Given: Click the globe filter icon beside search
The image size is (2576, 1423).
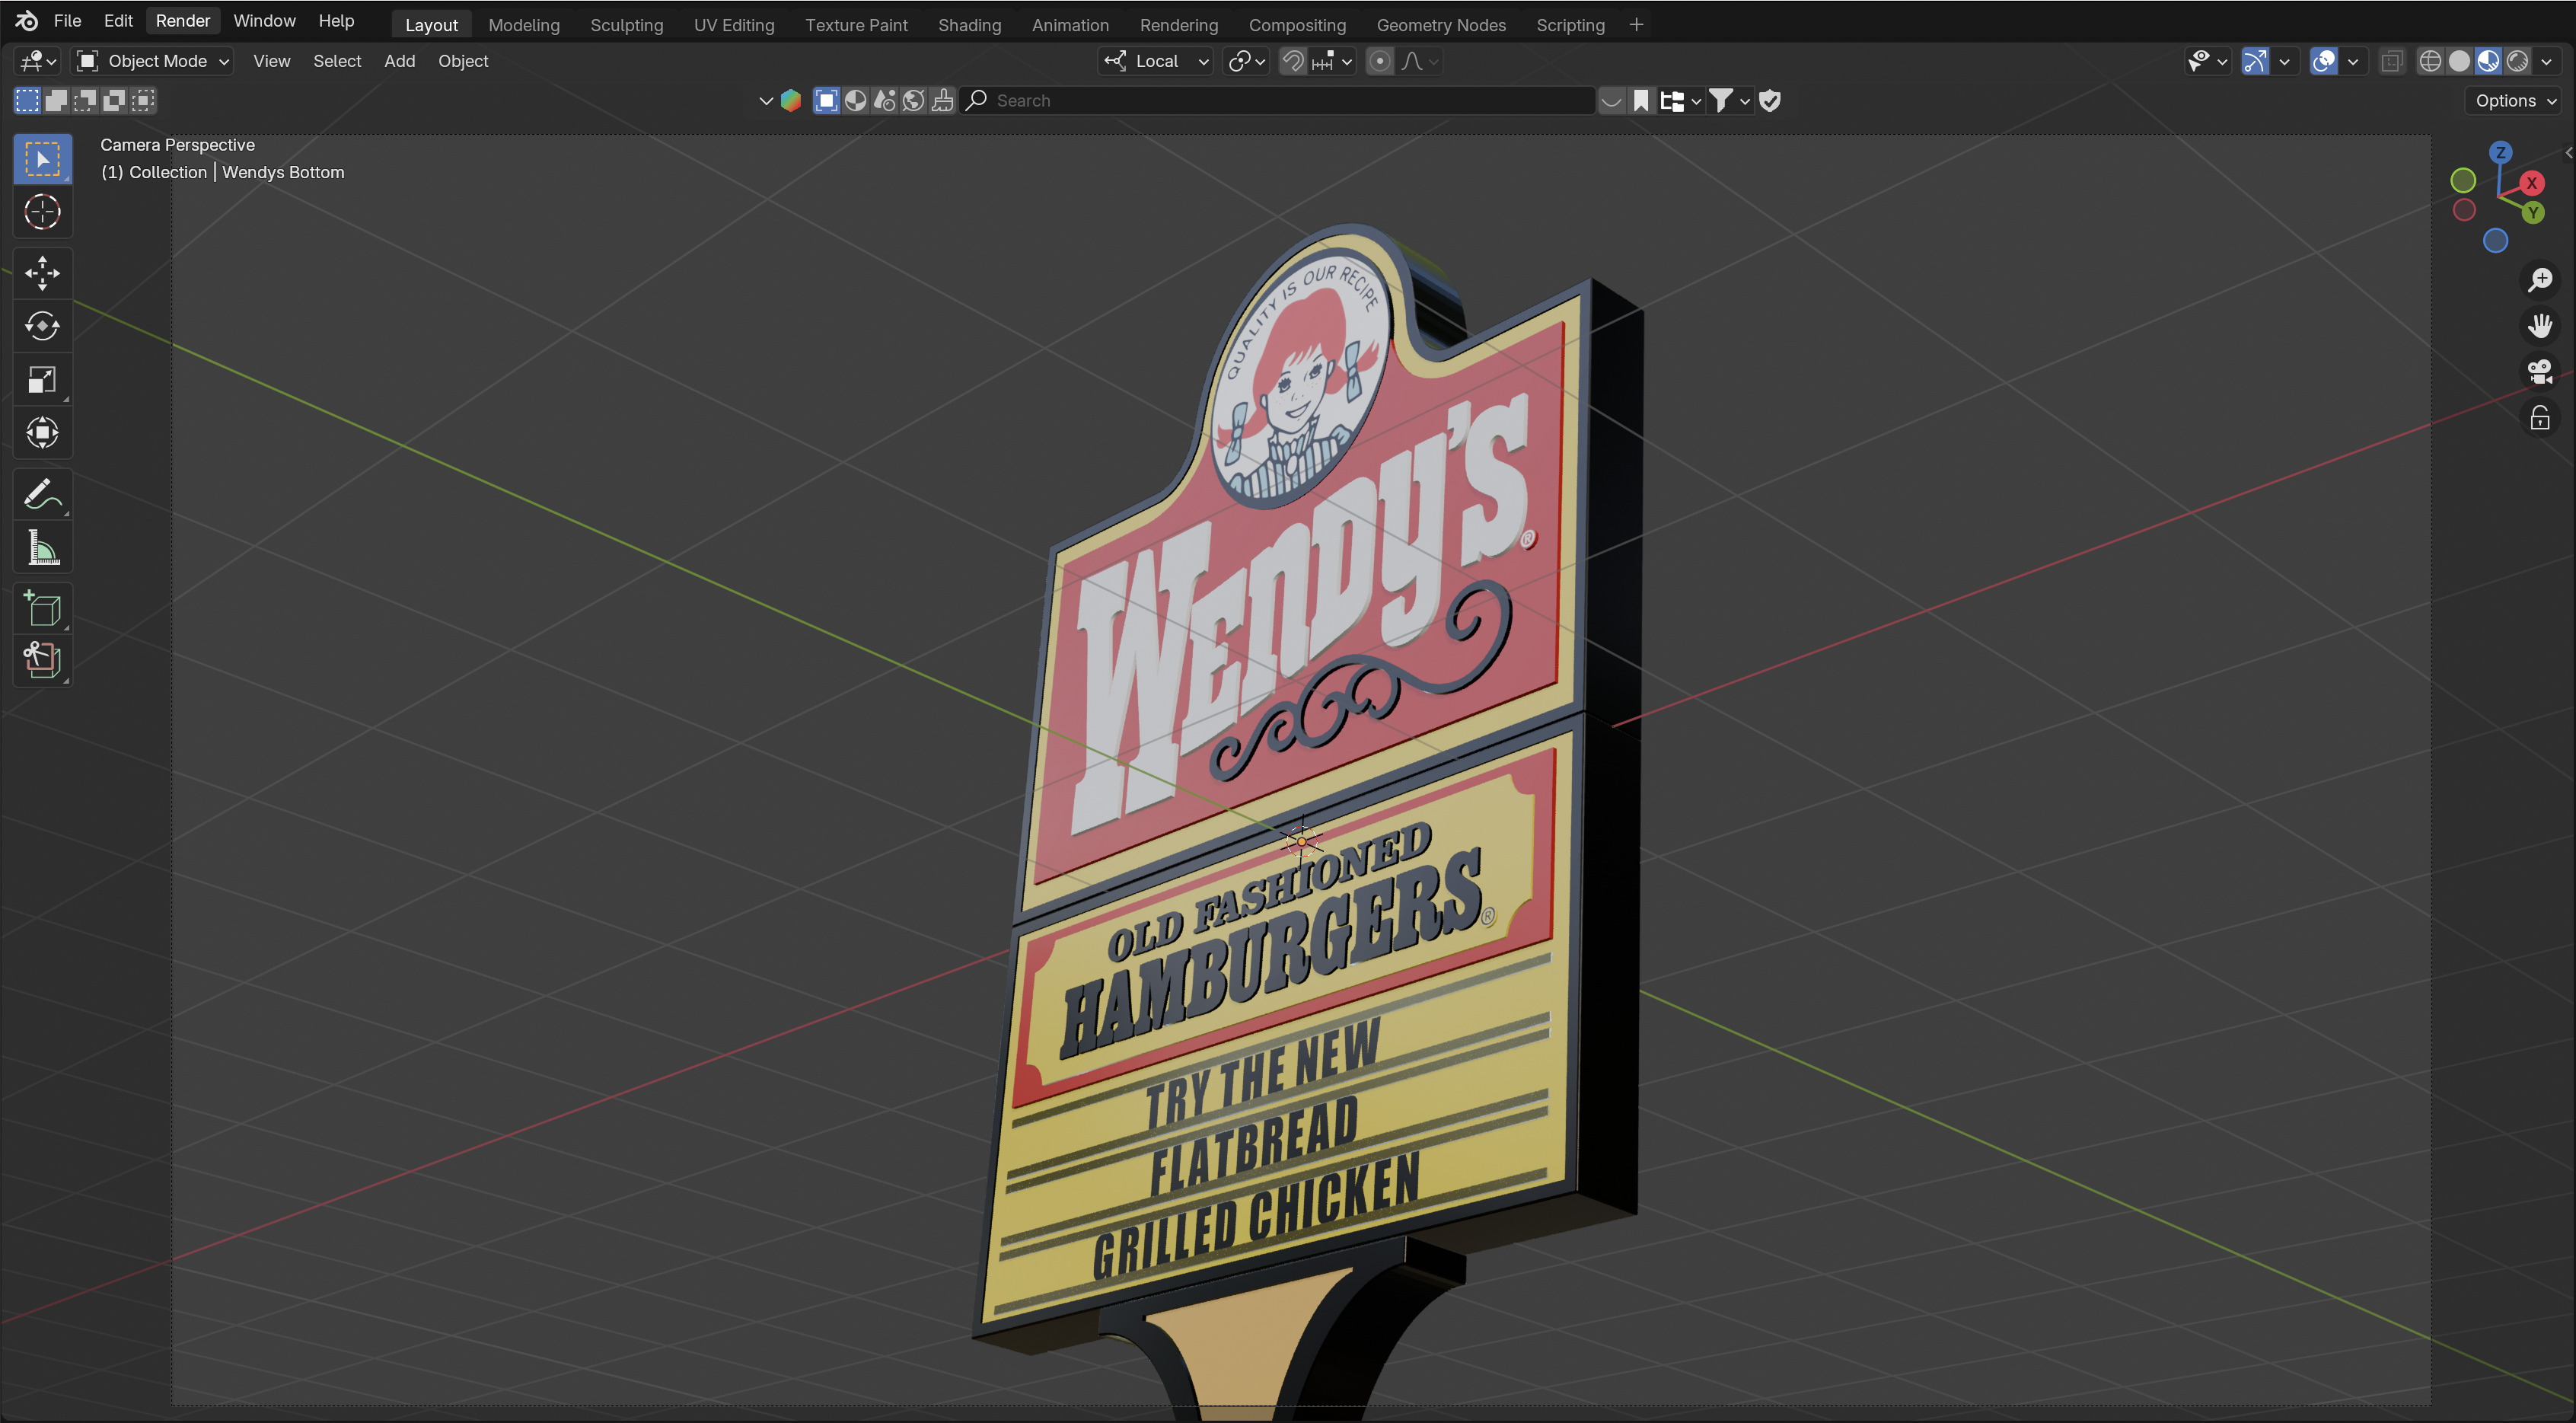Looking at the screenshot, I should pyautogui.click(x=913, y=100).
